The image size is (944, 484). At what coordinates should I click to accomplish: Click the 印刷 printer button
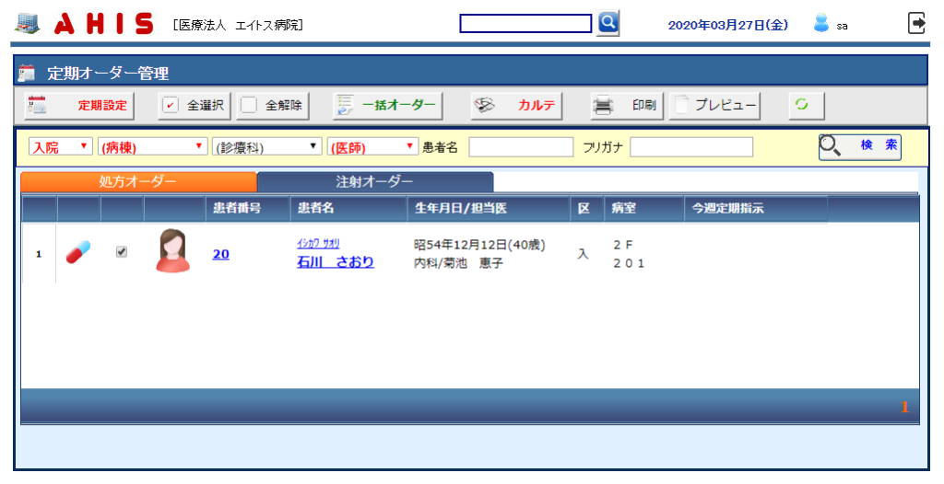pos(627,105)
